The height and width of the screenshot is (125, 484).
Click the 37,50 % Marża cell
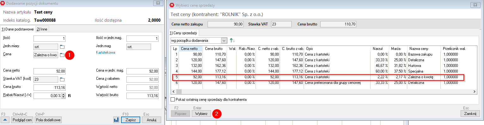pos(398,71)
